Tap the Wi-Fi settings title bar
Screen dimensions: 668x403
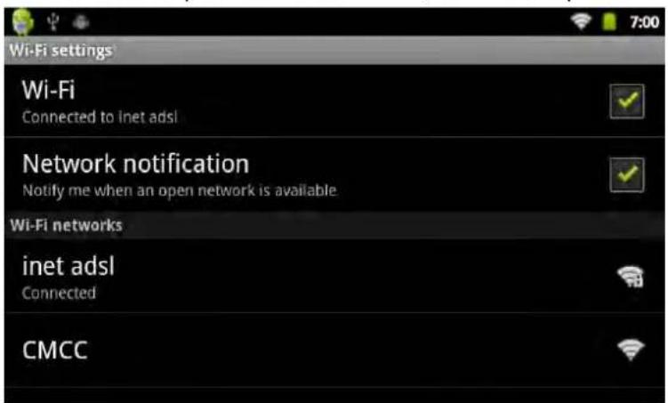click(x=334, y=51)
